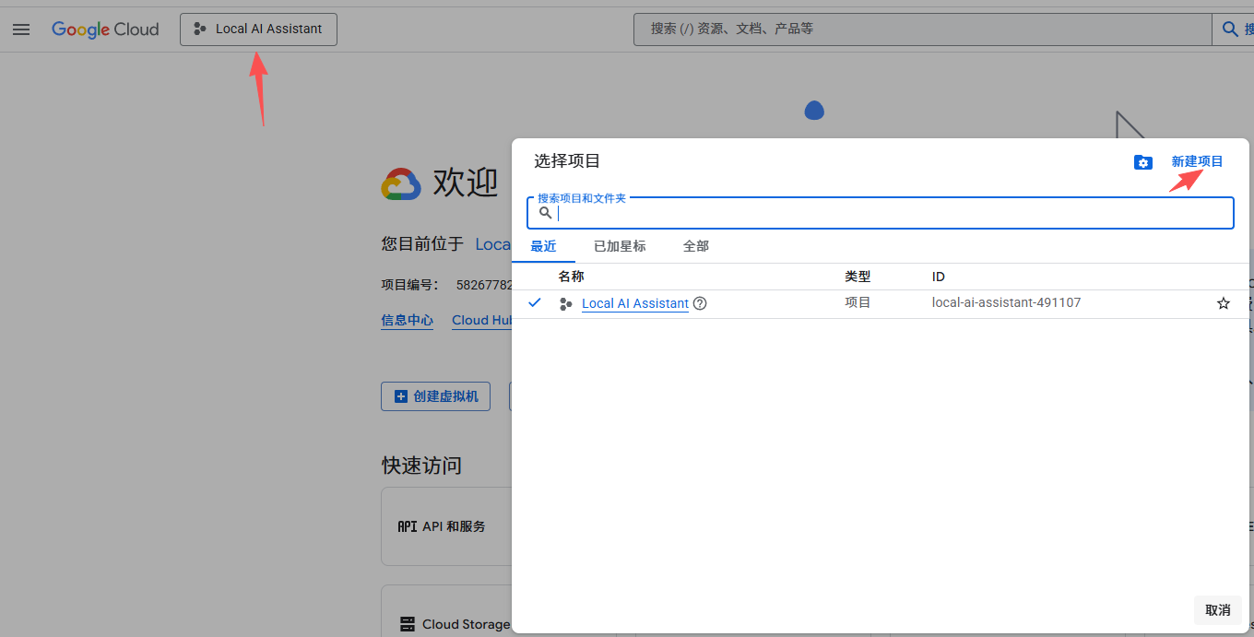Click the magnifier icon in project search
The image size is (1254, 637).
click(545, 213)
